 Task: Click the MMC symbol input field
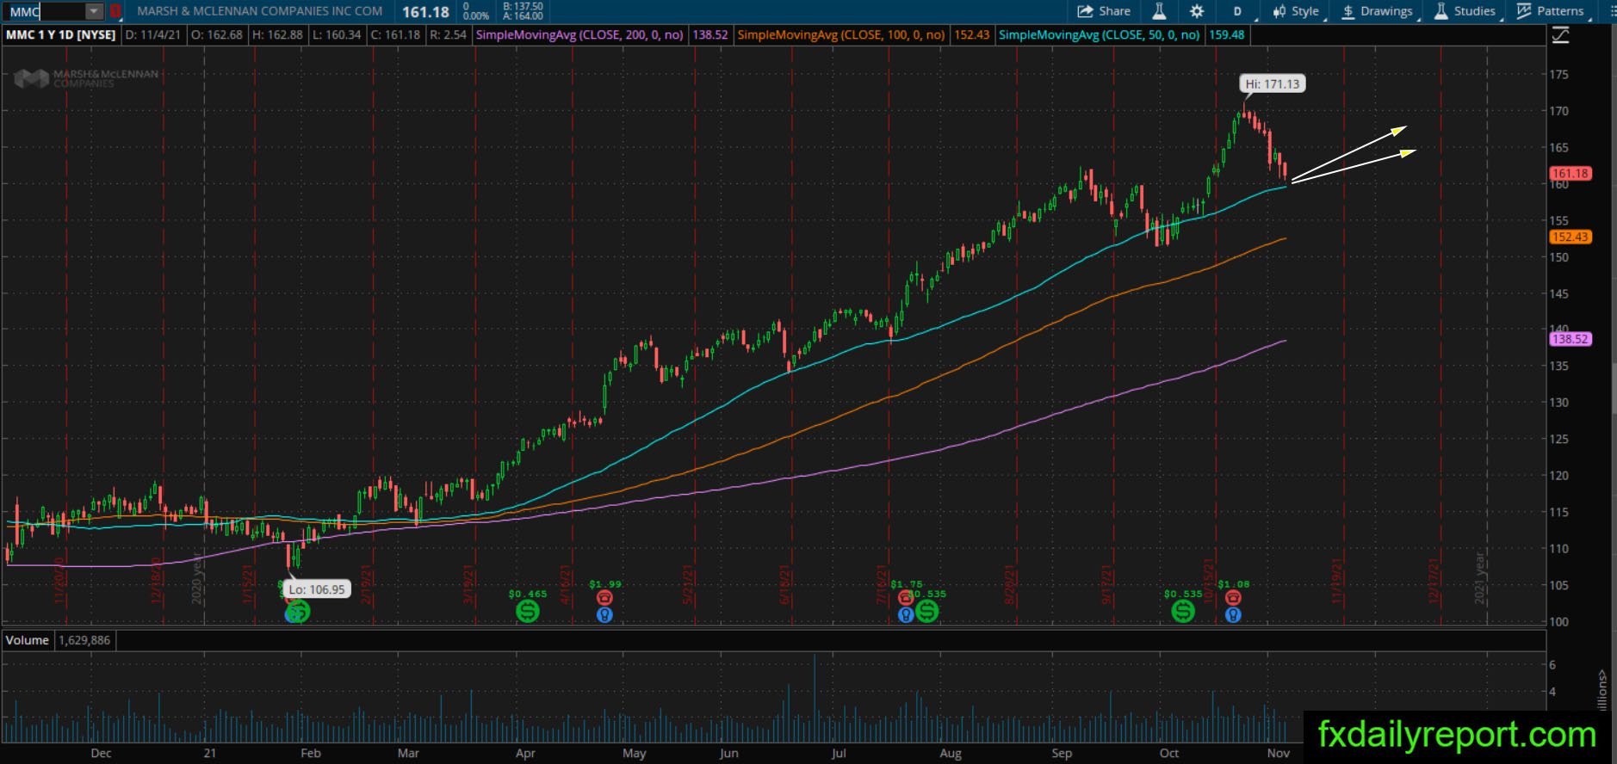45,11
